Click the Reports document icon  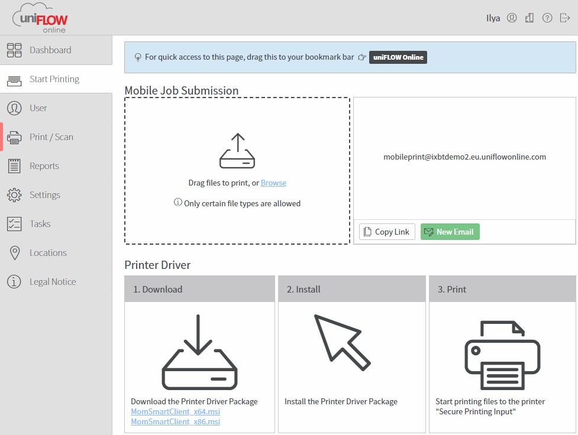[x=14, y=165]
